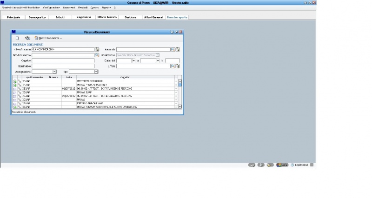
Task: Open the Applicazione dropdown
Action: pyautogui.click(x=157, y=55)
